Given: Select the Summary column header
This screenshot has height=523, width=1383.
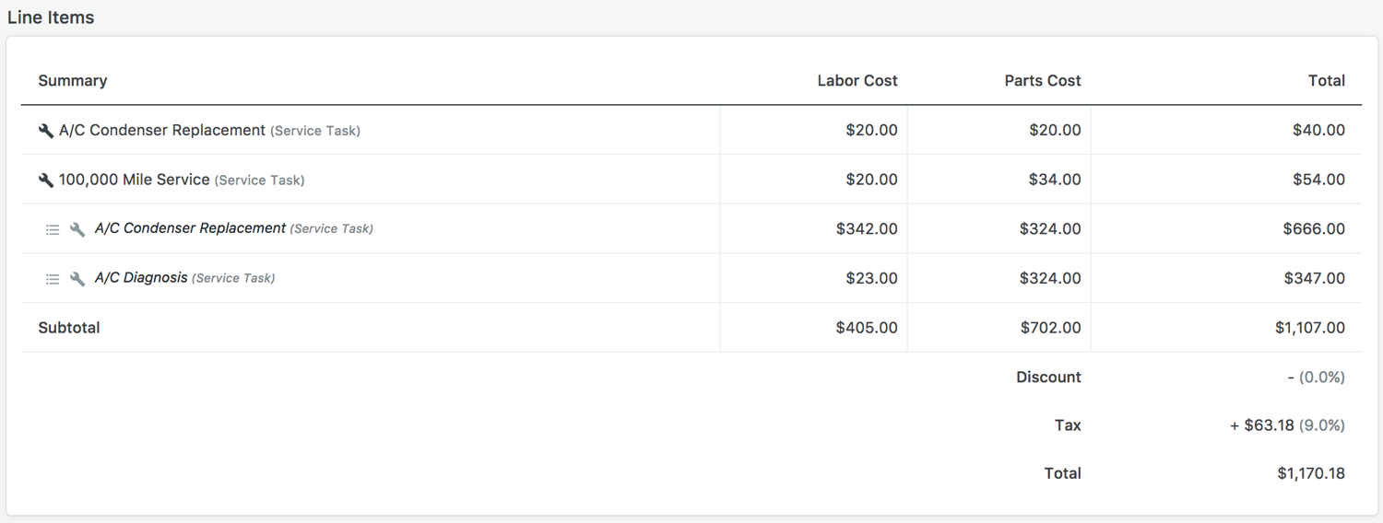Looking at the screenshot, I should tap(73, 81).
